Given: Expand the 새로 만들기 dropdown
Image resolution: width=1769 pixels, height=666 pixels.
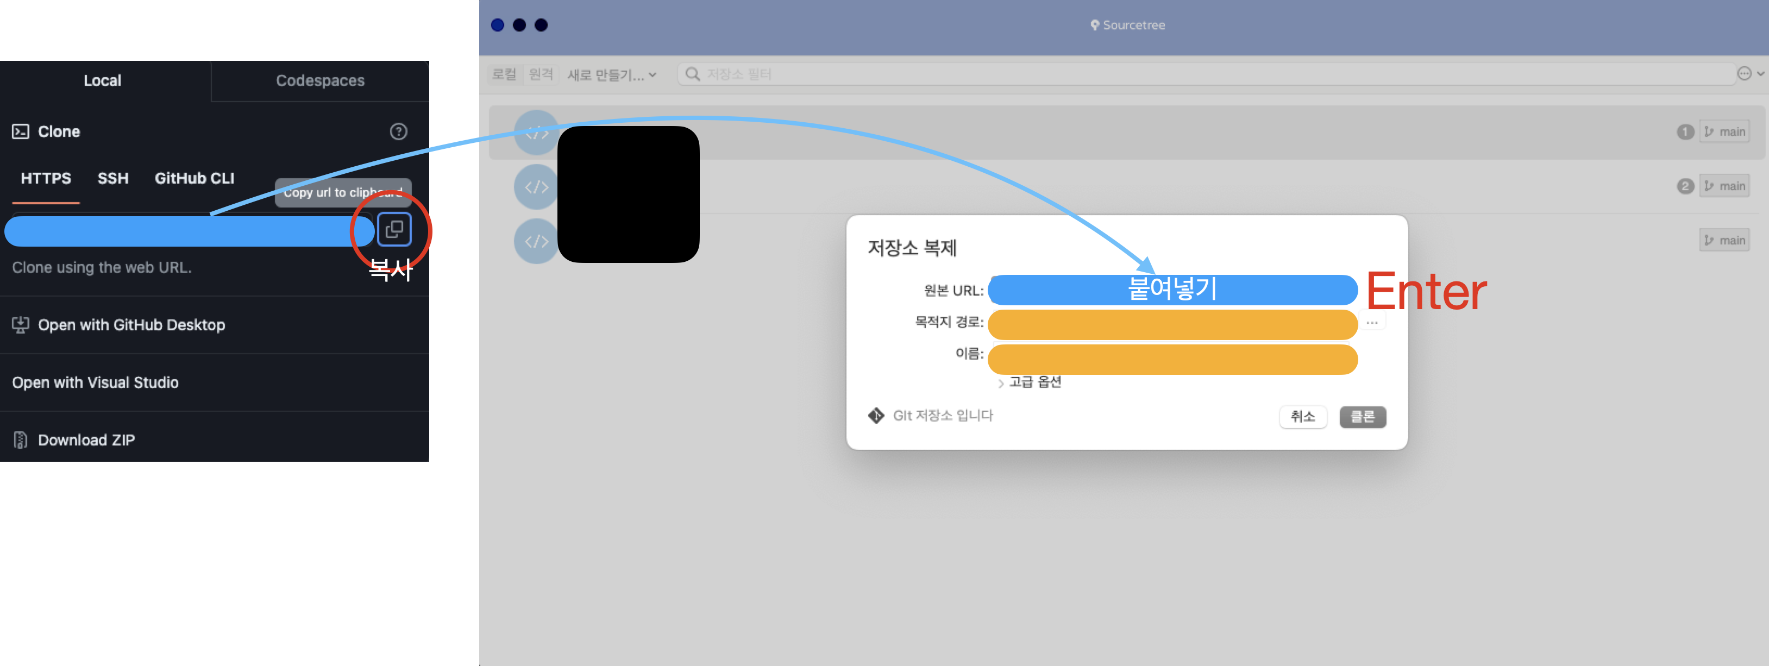Looking at the screenshot, I should 611,74.
